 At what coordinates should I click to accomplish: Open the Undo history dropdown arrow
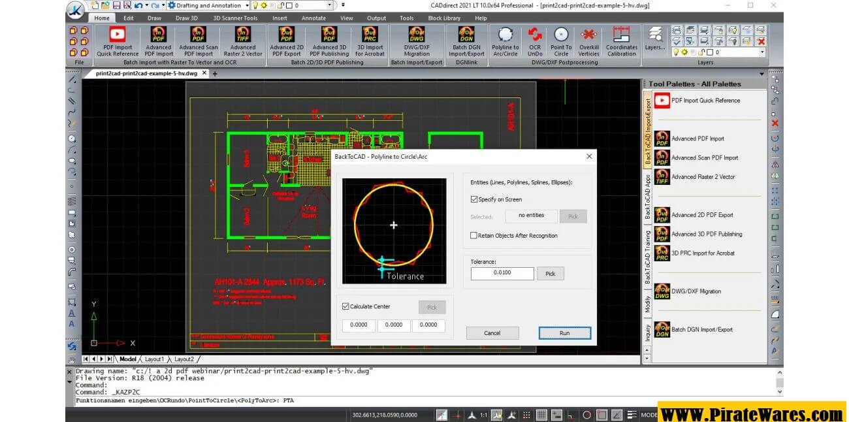[x=146, y=5]
